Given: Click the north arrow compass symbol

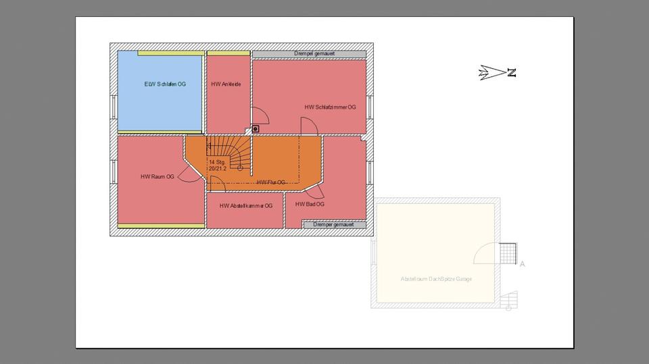Looking at the screenshot, I should click(x=497, y=73).
